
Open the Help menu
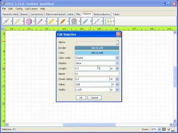click(x=43, y=9)
